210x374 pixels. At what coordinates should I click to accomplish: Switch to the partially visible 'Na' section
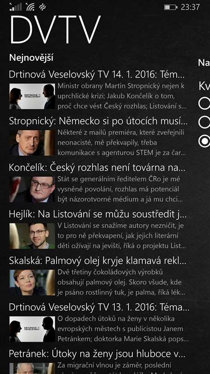coord(204,63)
